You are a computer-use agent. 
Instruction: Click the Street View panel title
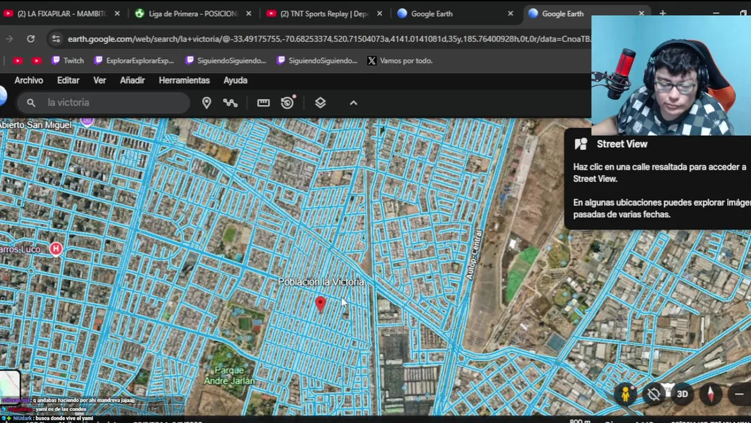(622, 144)
